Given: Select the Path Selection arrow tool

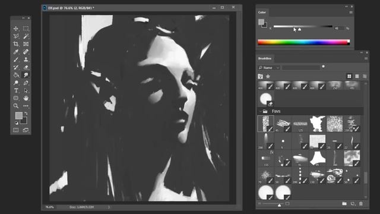Looking at the screenshot, I should [26, 90].
